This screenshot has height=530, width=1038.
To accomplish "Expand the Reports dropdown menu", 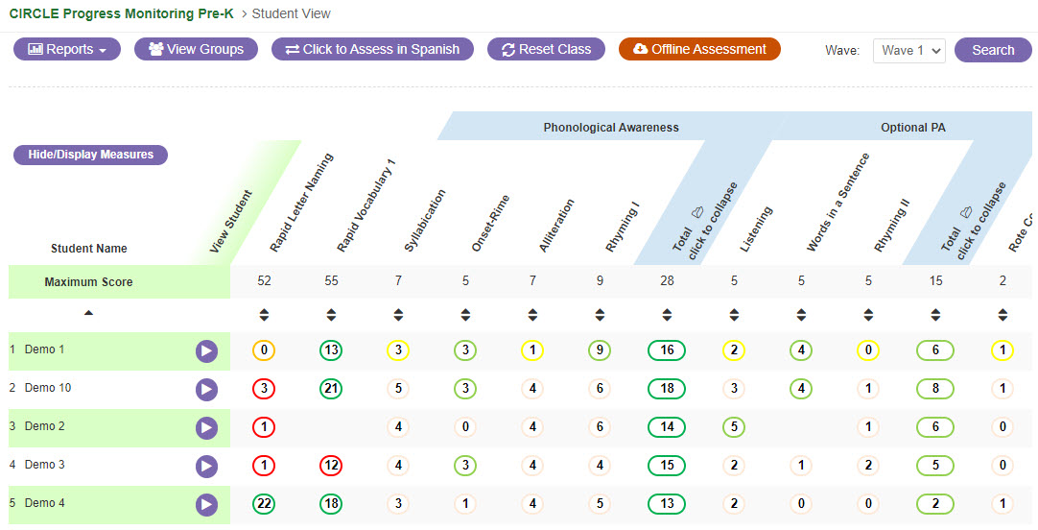I will 67,50.
